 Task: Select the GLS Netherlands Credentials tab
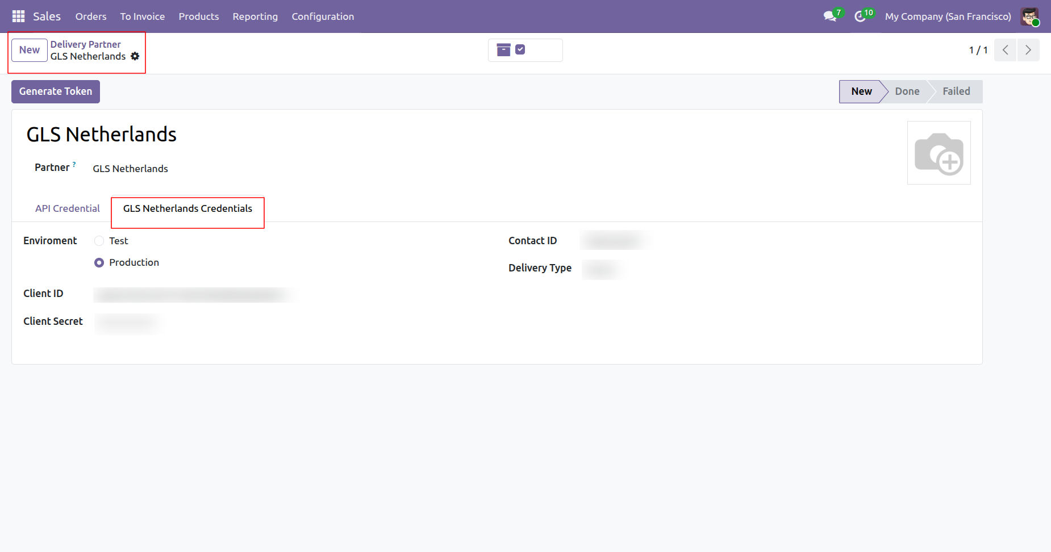pyautogui.click(x=187, y=208)
